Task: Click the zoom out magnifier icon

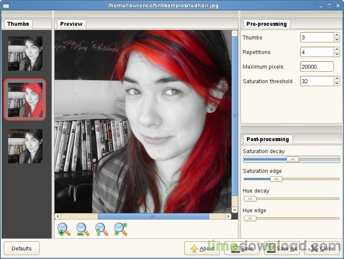Action: tap(82, 229)
